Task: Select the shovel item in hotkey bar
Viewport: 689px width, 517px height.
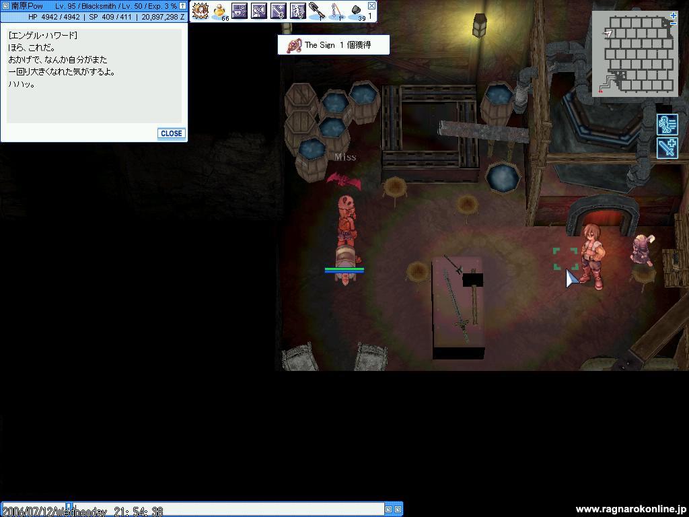Action: pos(317,11)
